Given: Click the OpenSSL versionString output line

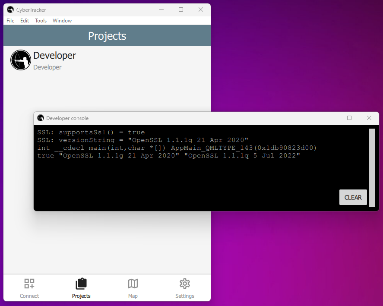Looking at the screenshot, I should click(142, 140).
